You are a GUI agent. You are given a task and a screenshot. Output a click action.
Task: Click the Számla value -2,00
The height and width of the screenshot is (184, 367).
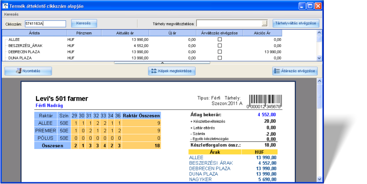270,134
